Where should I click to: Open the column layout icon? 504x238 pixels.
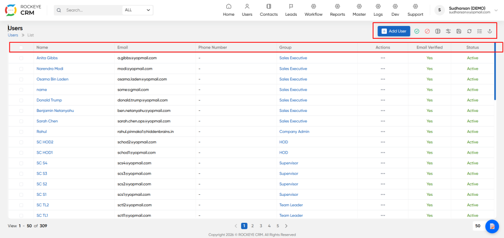coord(438,31)
